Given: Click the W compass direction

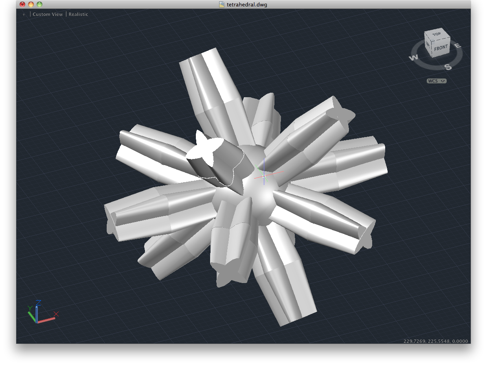Looking at the screenshot, I should pyautogui.click(x=414, y=58).
